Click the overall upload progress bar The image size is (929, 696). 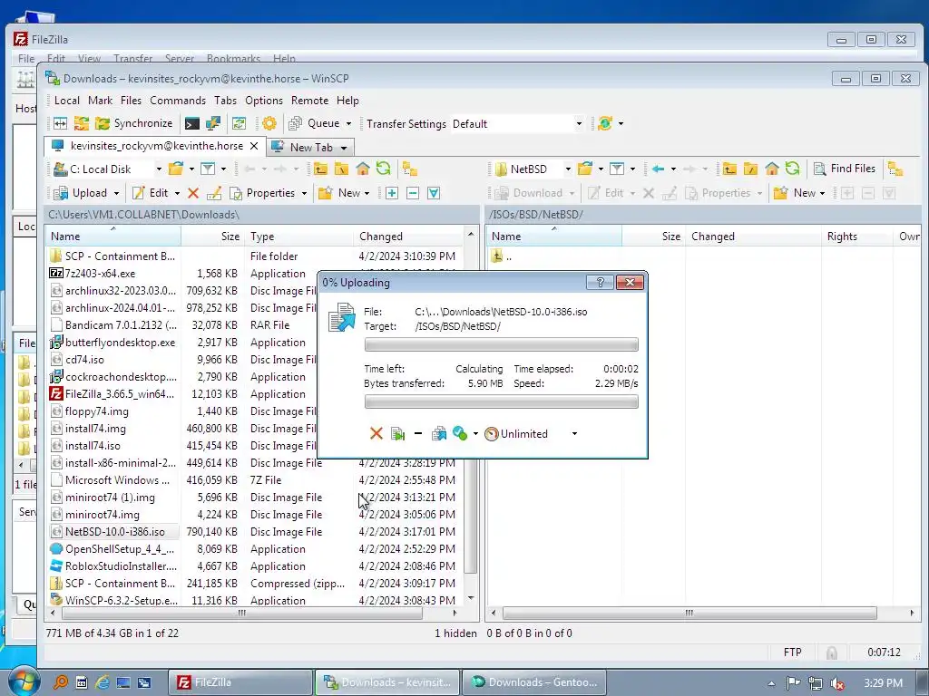(501, 401)
